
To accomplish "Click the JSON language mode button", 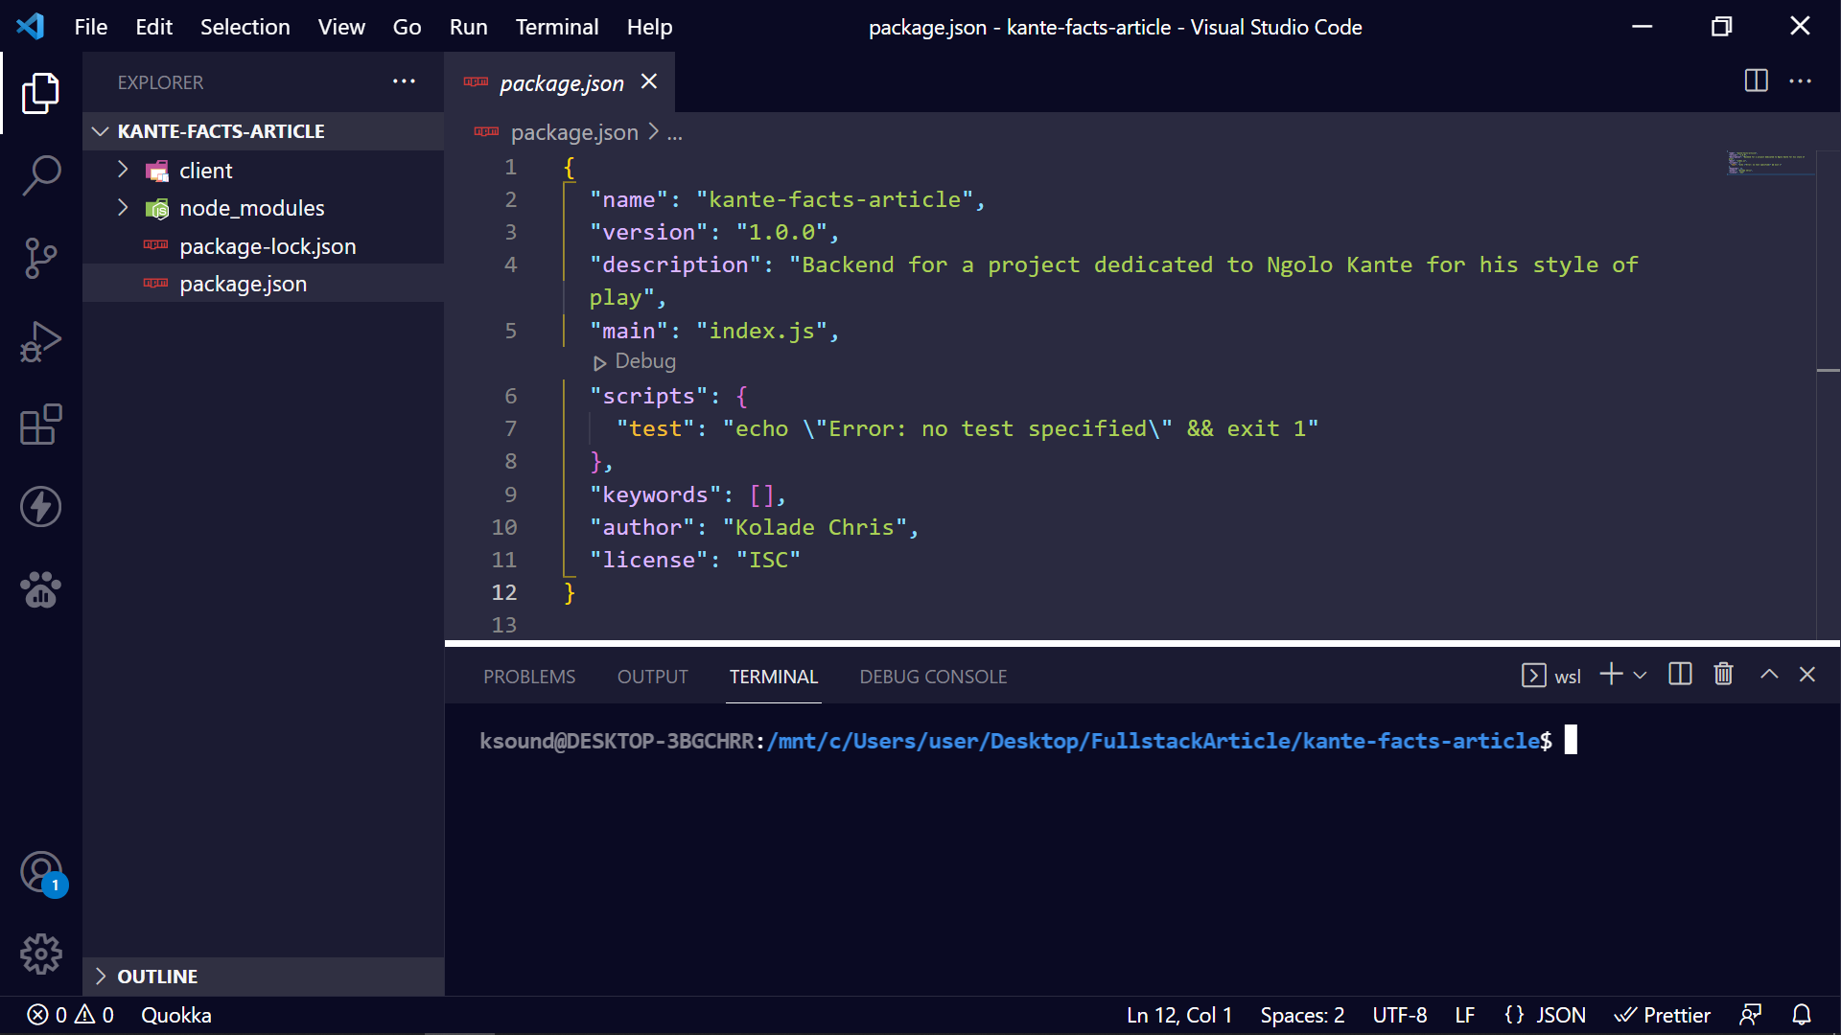I will pyautogui.click(x=1545, y=1015).
